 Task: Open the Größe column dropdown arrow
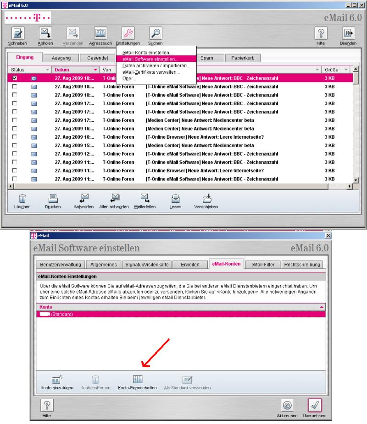pyautogui.click(x=346, y=70)
